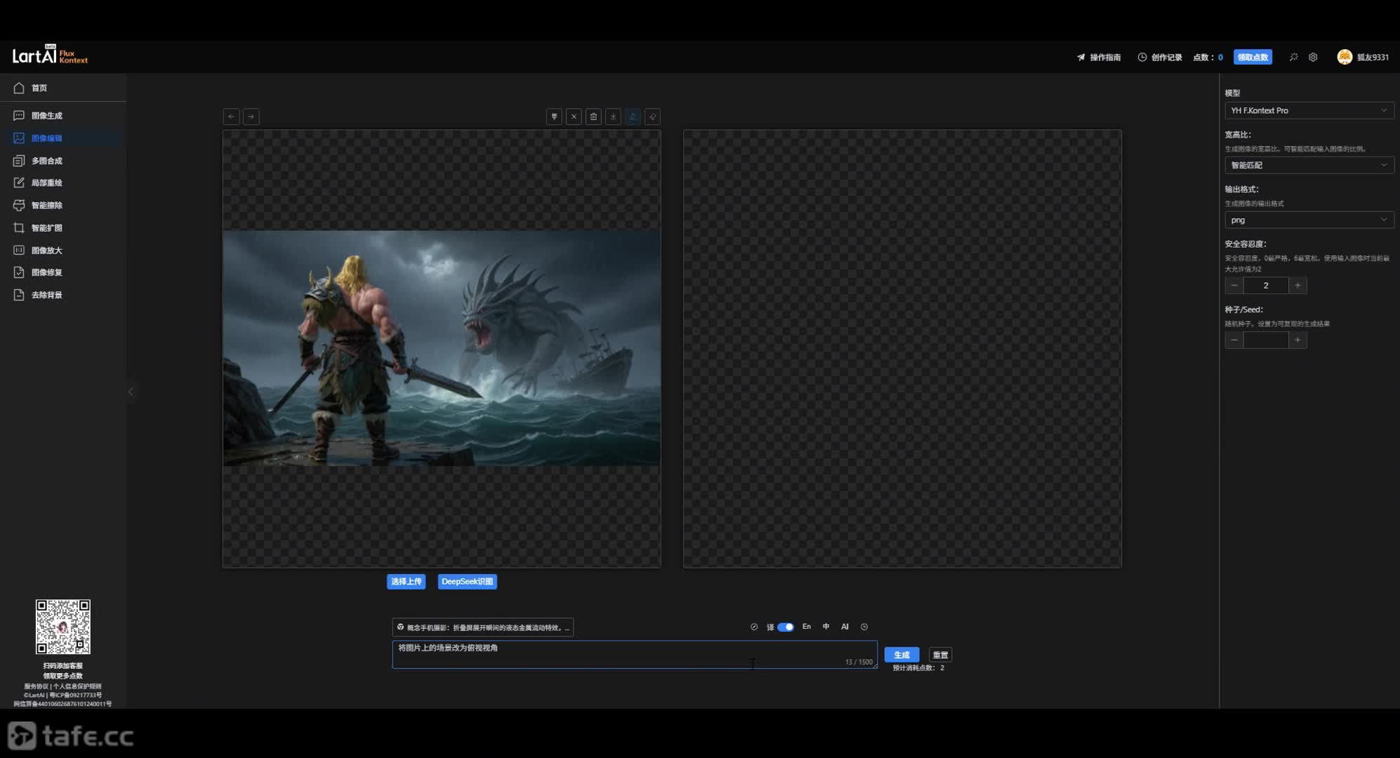Decrease safety tolerance with minus button
Image resolution: width=1400 pixels, height=758 pixels.
point(1234,285)
